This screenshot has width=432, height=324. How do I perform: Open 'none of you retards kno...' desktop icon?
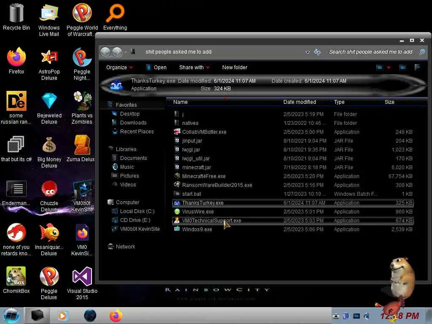coord(16,239)
